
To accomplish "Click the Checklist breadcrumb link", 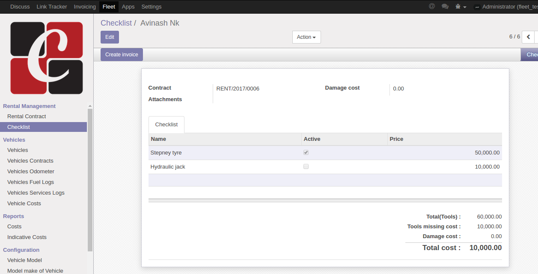I will tap(116, 23).
